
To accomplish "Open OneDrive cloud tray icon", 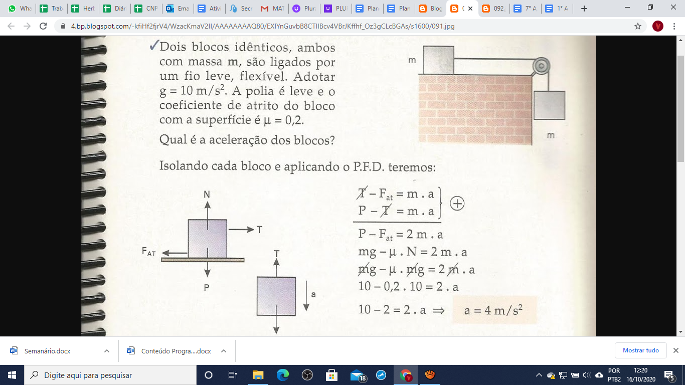I will pos(599,375).
